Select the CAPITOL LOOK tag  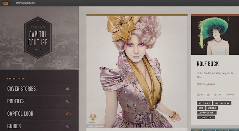[222, 103]
